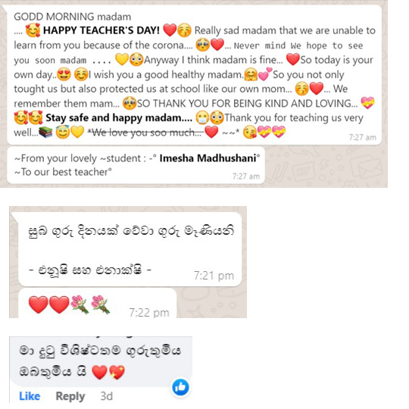Click the Sinhala greeting message bubble
409x409 pixels.
tap(130, 249)
